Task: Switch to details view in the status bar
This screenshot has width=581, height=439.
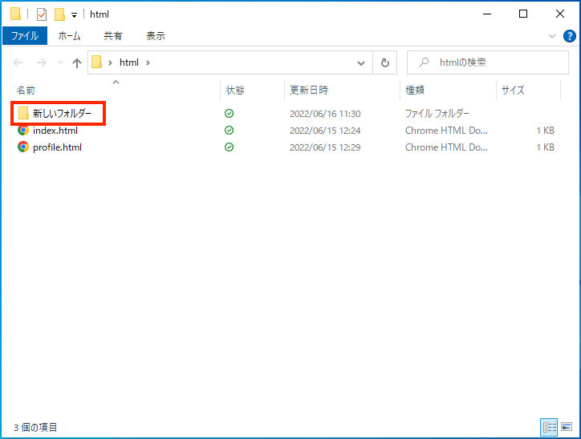Action: [549, 428]
